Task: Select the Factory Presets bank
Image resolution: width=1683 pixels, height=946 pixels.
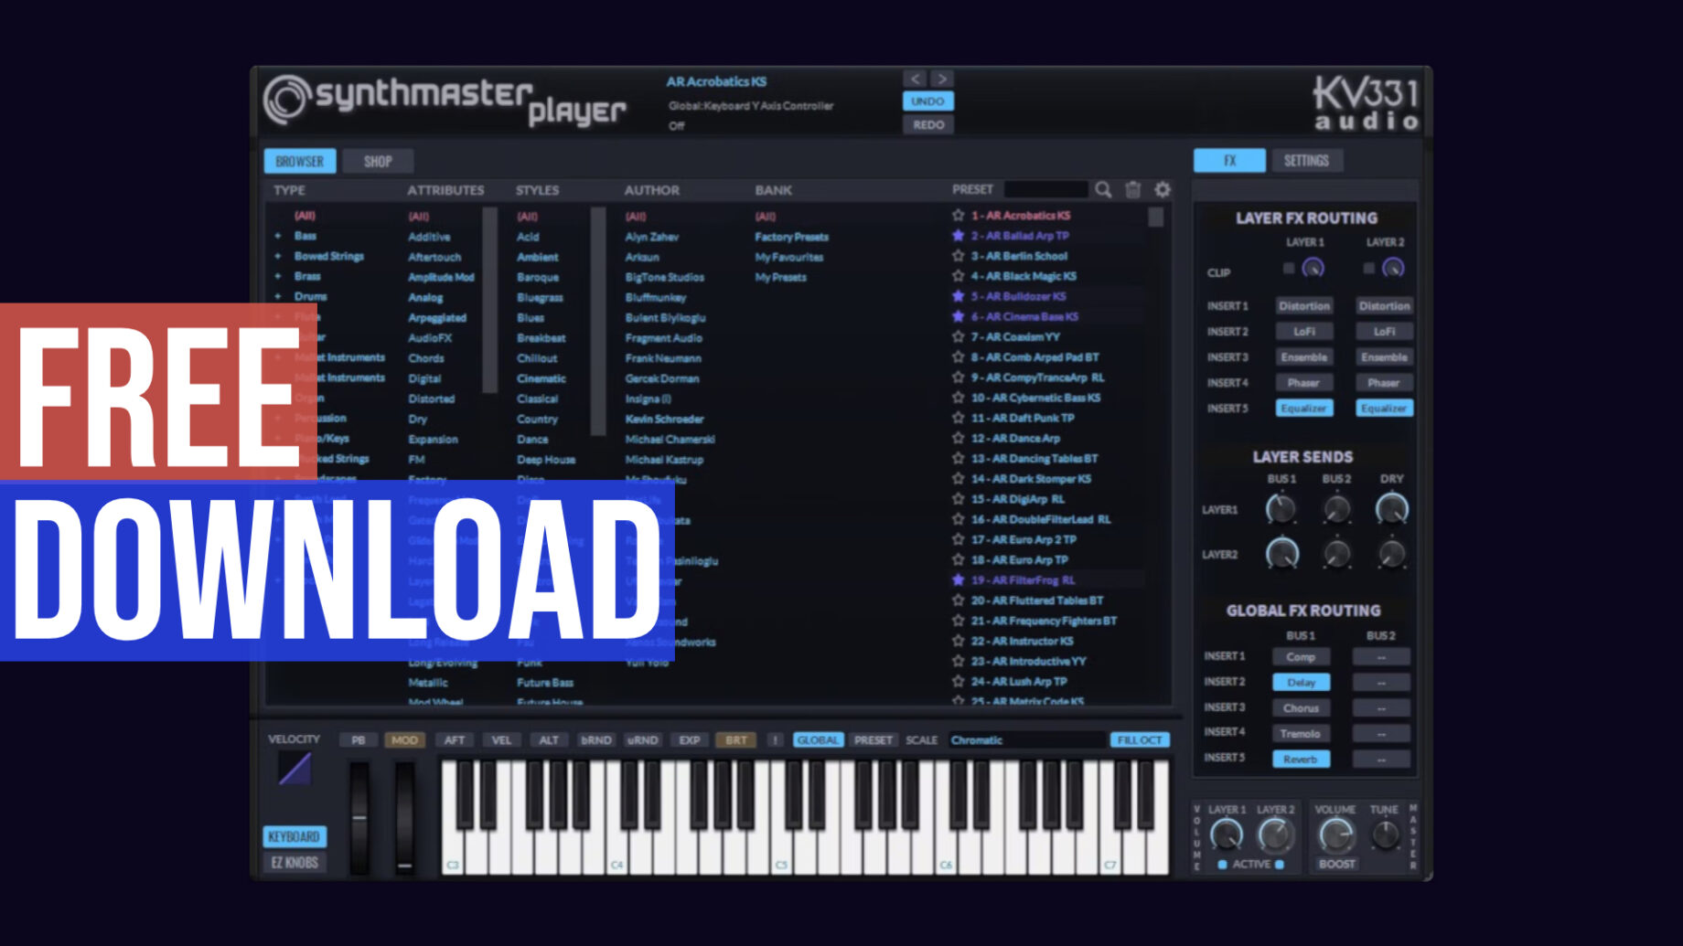Action: coord(790,236)
